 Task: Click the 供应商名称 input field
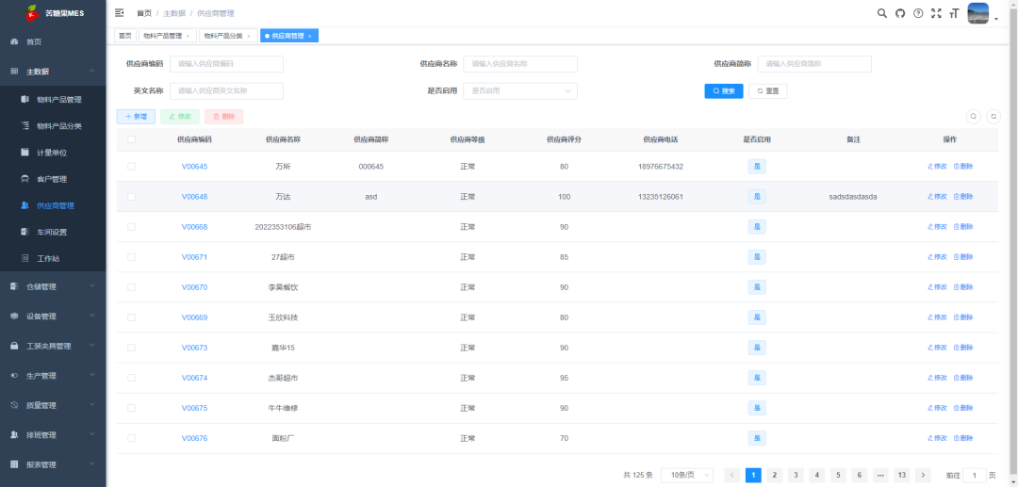pyautogui.click(x=519, y=64)
